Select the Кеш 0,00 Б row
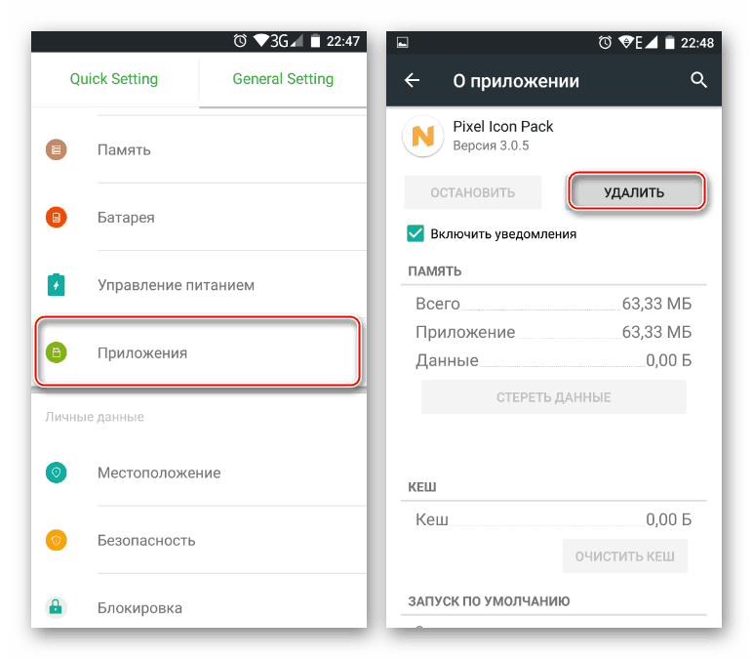The width and height of the screenshot is (753, 659). [553, 519]
